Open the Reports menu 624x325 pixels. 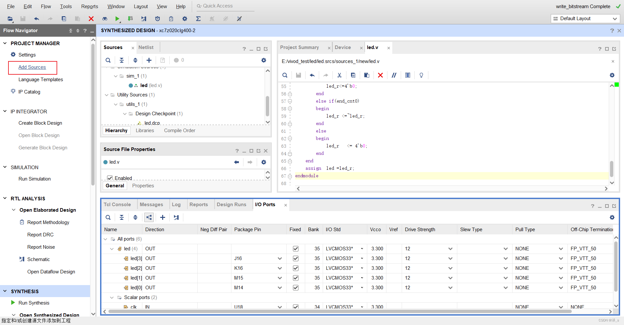[x=89, y=6]
